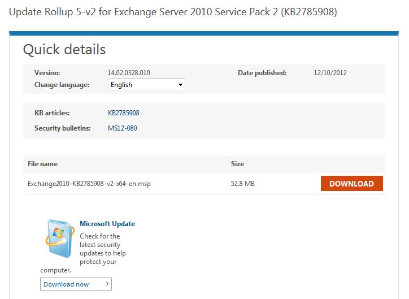Click the published date 12/10/2012
This screenshot has width=409, height=299.
pos(330,73)
